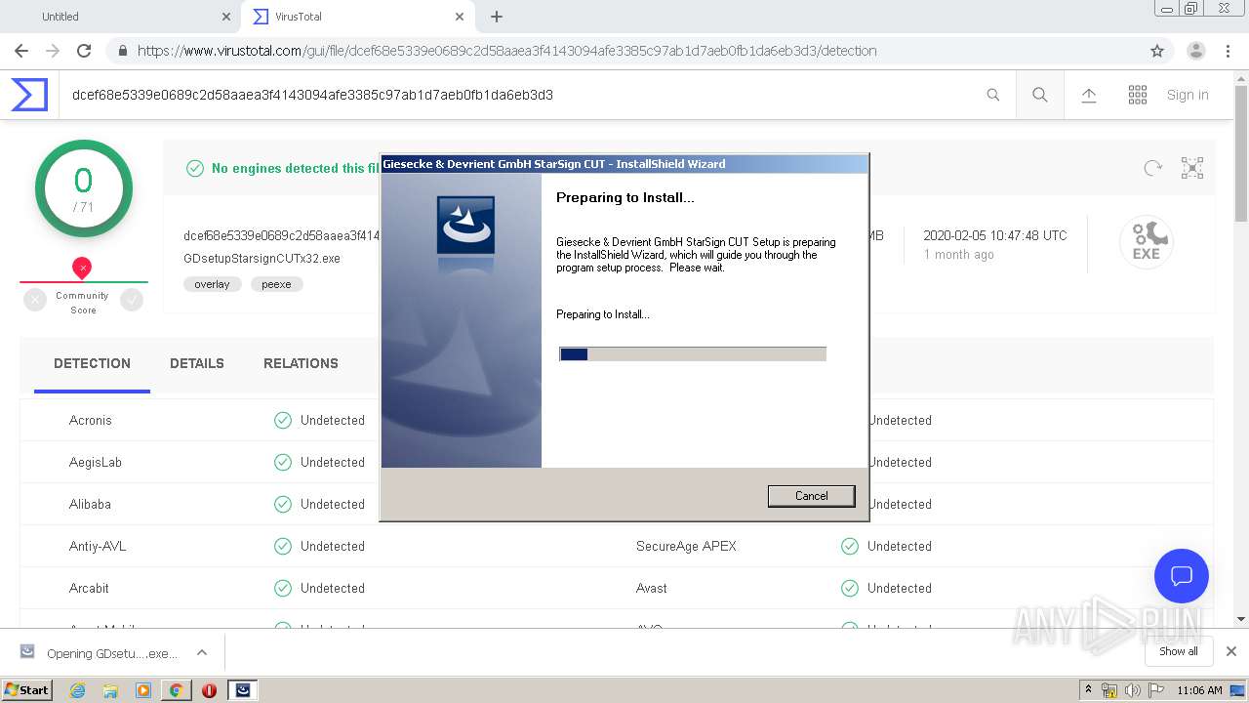Click the Arcabit engine name

(x=89, y=588)
